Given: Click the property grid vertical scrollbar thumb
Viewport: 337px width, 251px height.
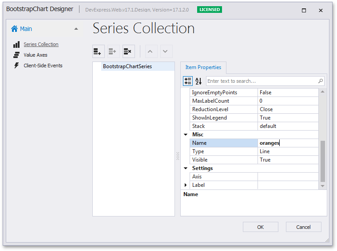Looking at the screenshot, I should click(x=323, y=161).
